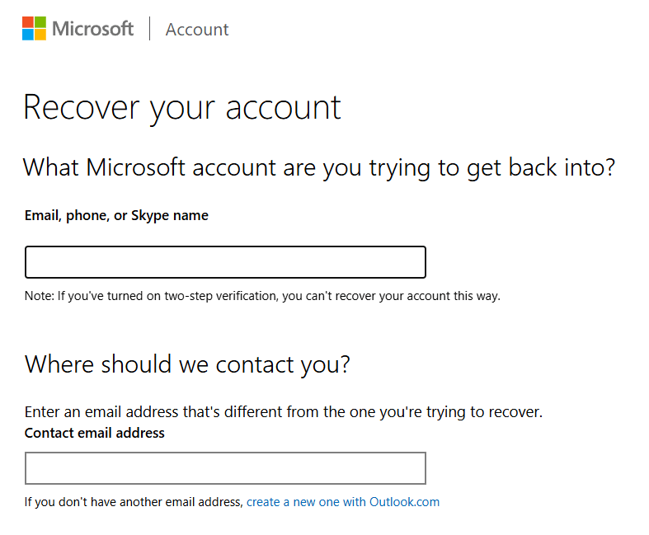Click the vertical divider beside Microsoft wordmark
The width and height of the screenshot is (649, 535).
click(149, 29)
